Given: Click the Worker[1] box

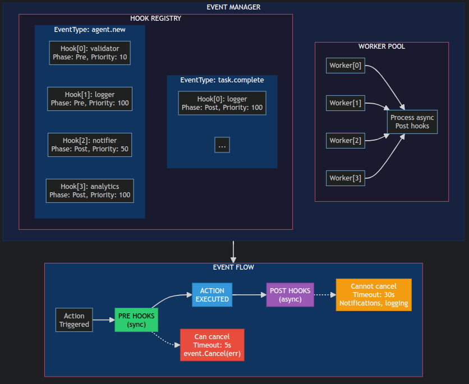Looking at the screenshot, I should (x=345, y=103).
